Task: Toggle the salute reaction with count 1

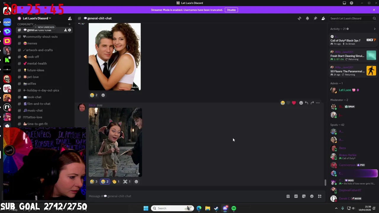Action: [116, 182]
